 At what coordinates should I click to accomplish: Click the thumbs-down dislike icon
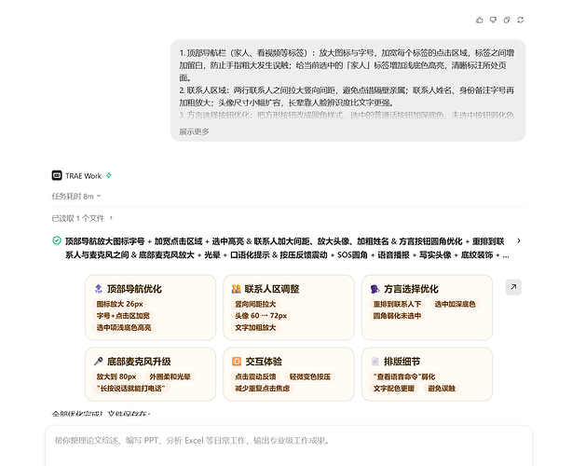click(493, 20)
